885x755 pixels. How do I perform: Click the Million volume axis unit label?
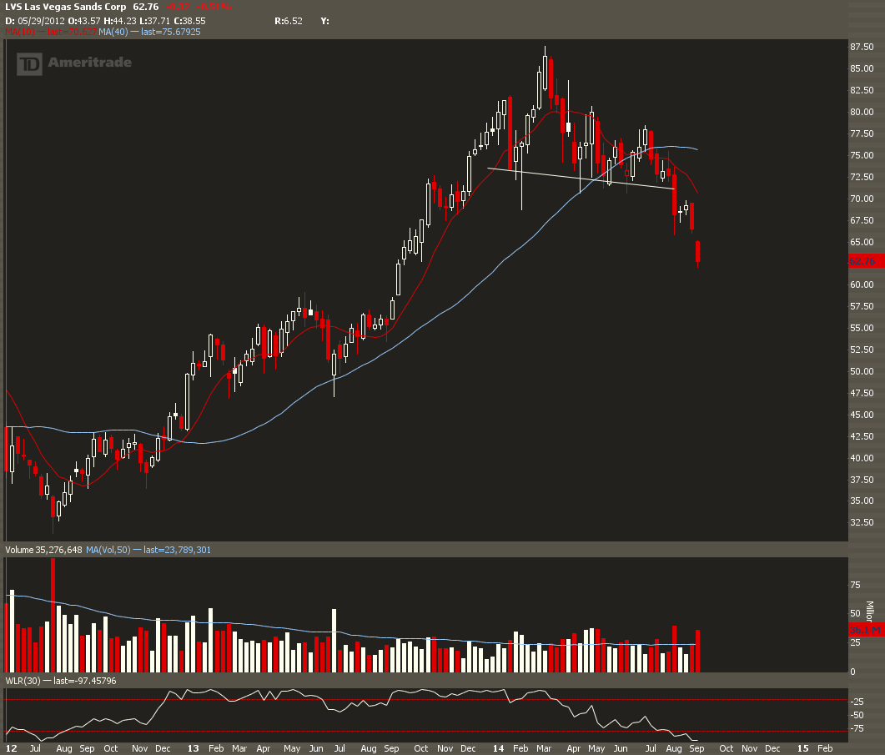870,612
